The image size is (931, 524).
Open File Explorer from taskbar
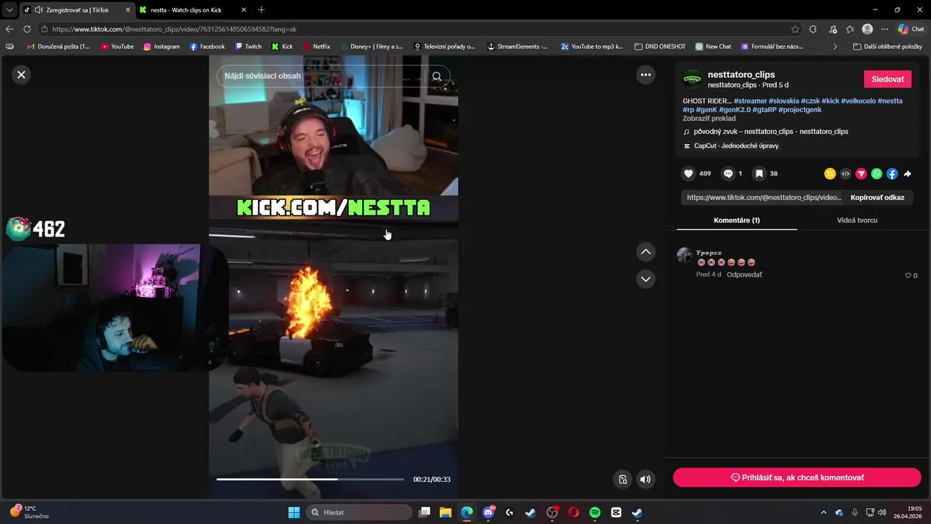(445, 512)
